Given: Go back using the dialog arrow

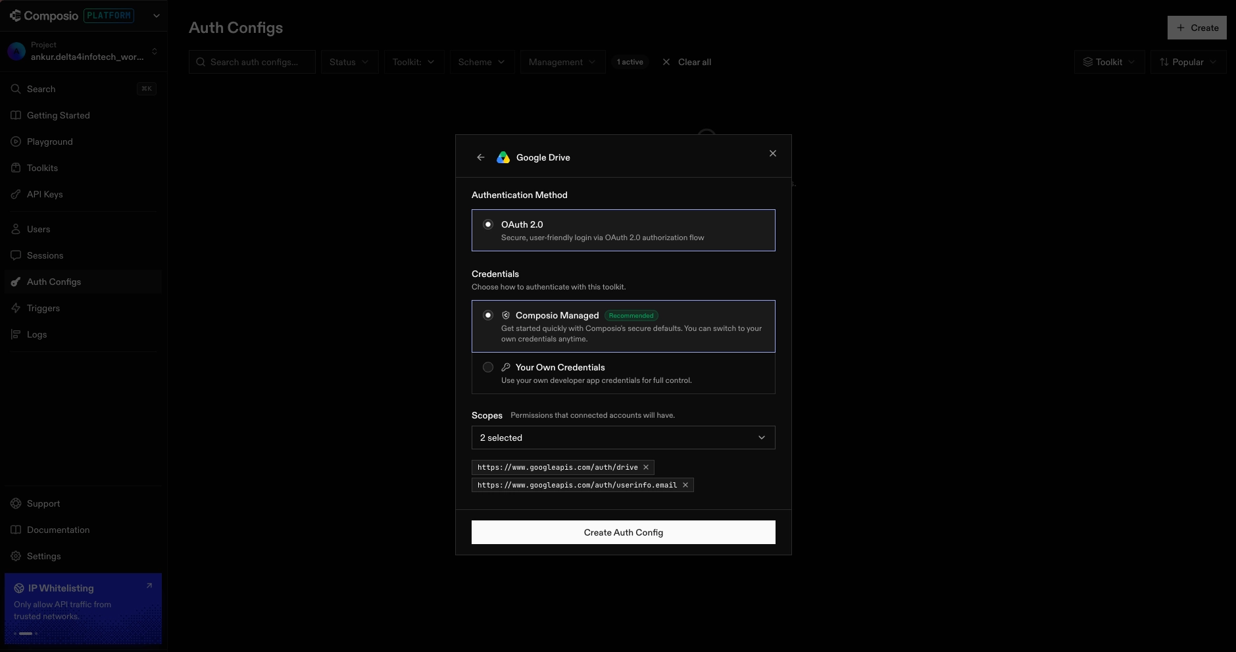Looking at the screenshot, I should [x=481, y=157].
